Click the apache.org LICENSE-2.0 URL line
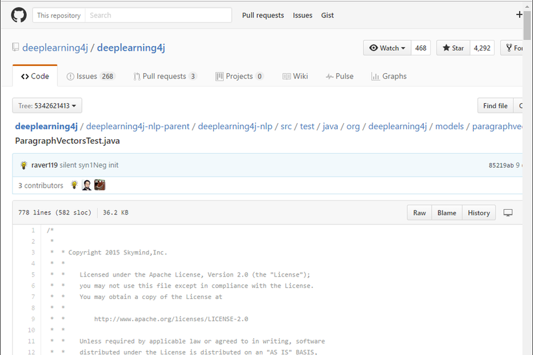Viewport: 533px width, 355px height. click(x=171, y=319)
